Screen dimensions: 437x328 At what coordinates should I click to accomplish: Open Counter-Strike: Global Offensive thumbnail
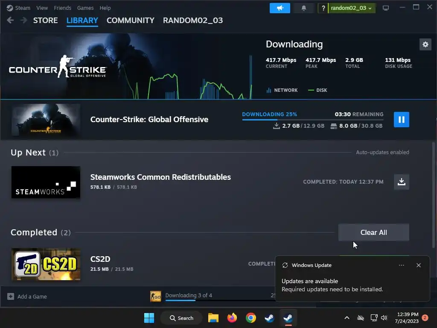(46, 120)
